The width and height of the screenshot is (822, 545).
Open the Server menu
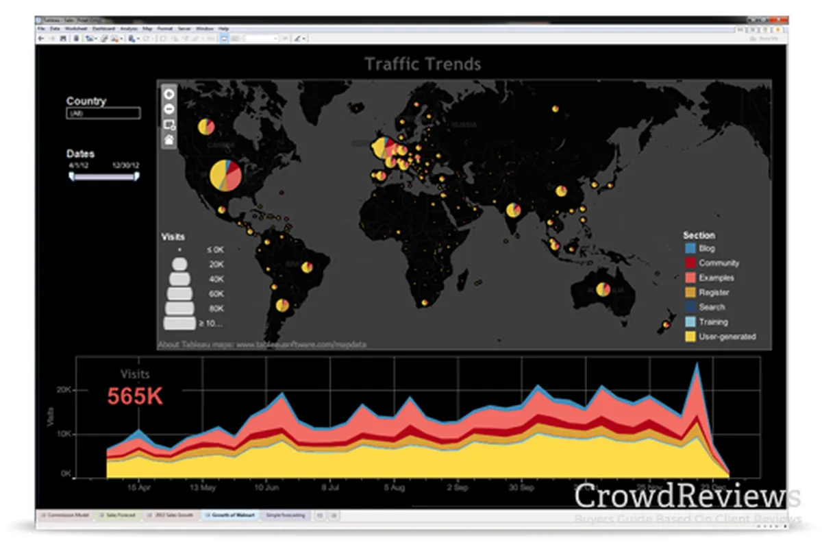click(x=185, y=29)
